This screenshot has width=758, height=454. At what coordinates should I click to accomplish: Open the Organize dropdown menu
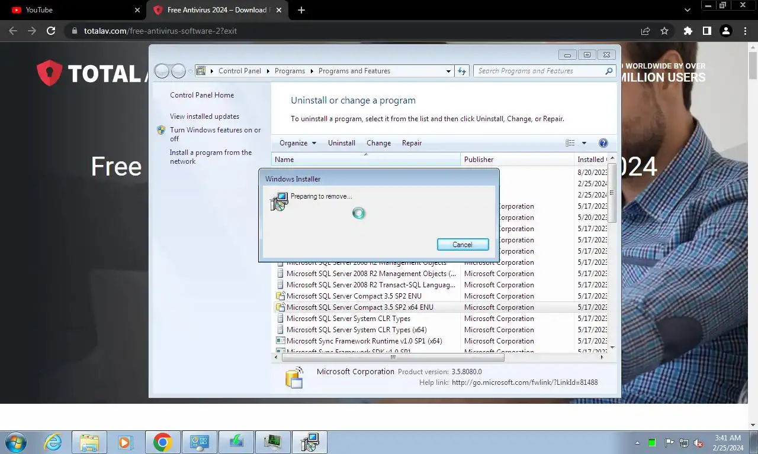[x=298, y=143]
